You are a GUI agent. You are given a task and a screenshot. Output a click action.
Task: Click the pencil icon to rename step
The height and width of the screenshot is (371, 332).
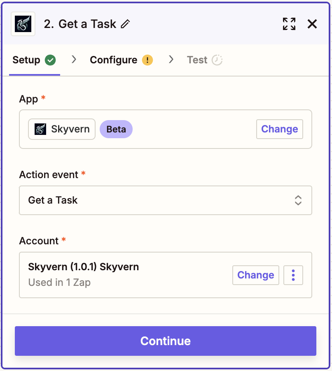125,24
